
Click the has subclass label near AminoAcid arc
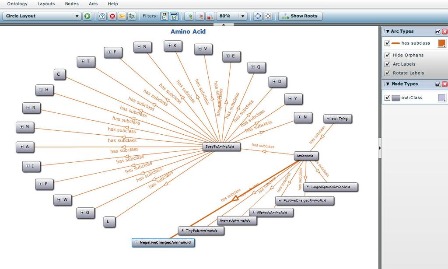tap(263, 146)
